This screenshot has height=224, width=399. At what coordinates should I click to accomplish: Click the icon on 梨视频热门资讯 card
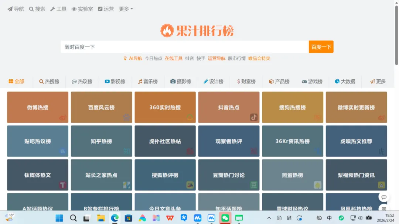[x=381, y=185]
